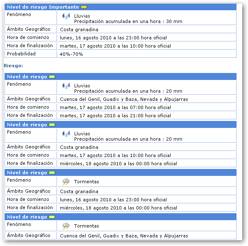Click storm icon in Costa granadina Tormentas warning
Viewport: 248px width, 246px height.
(x=66, y=182)
